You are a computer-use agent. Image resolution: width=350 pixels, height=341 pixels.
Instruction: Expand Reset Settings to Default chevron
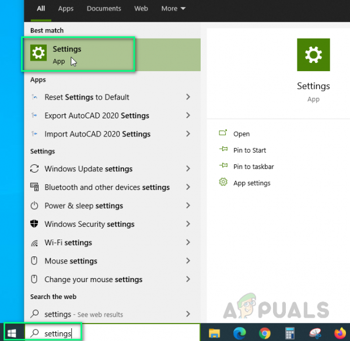[x=188, y=97]
